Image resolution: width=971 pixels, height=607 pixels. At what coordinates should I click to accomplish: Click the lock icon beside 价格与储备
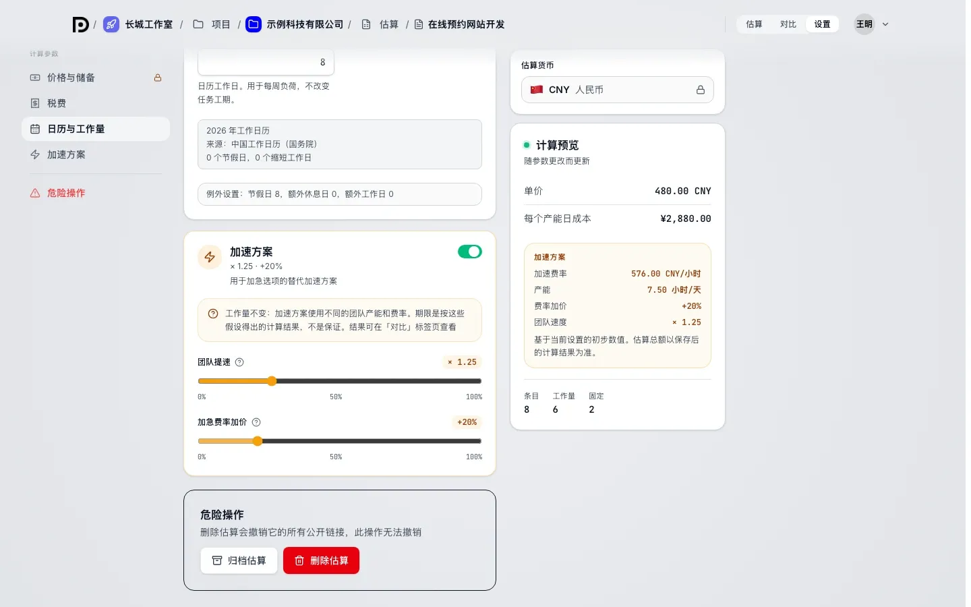[x=158, y=78]
